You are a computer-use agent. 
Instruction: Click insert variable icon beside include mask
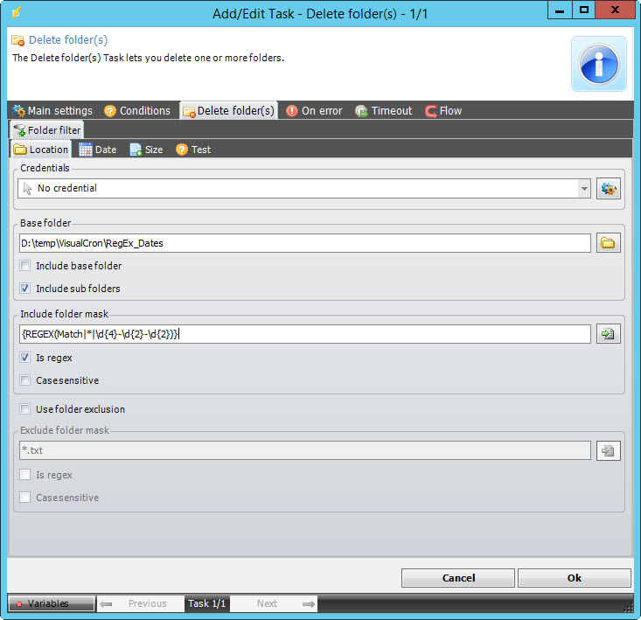[609, 334]
